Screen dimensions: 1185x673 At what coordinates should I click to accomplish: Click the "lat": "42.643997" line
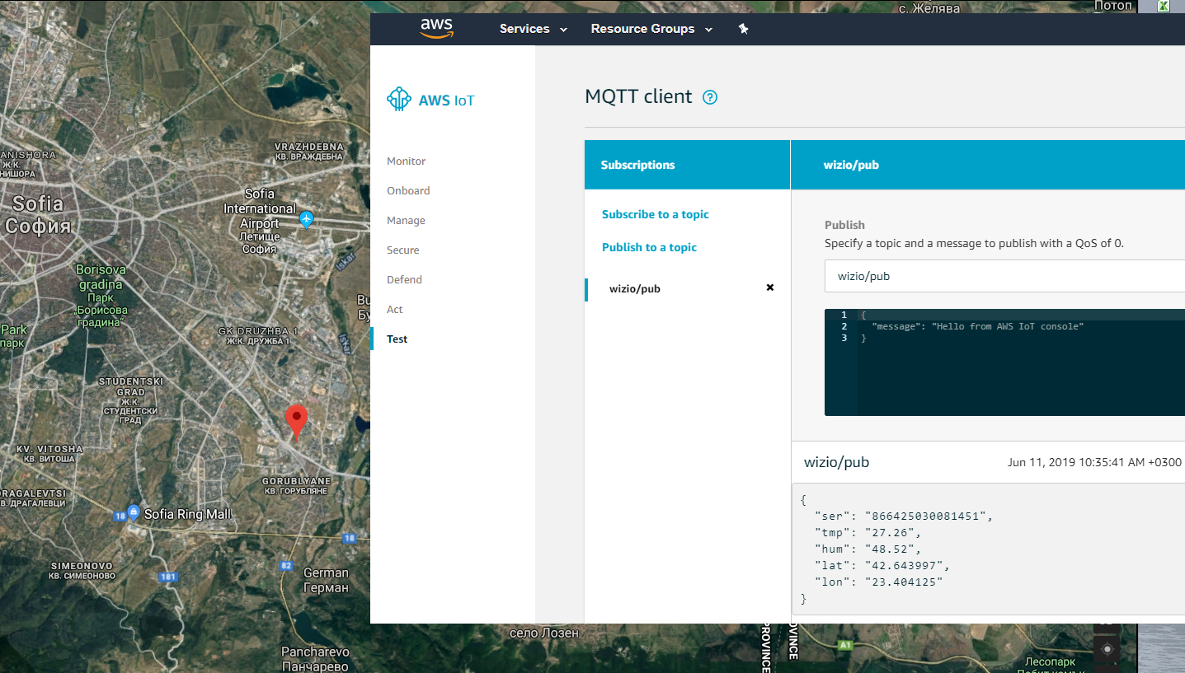882,566
